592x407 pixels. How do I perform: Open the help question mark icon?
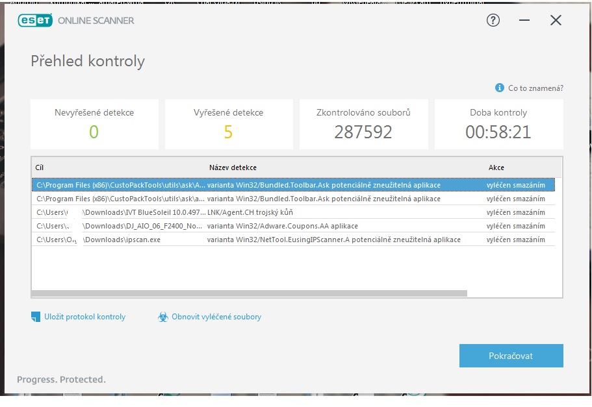click(493, 20)
